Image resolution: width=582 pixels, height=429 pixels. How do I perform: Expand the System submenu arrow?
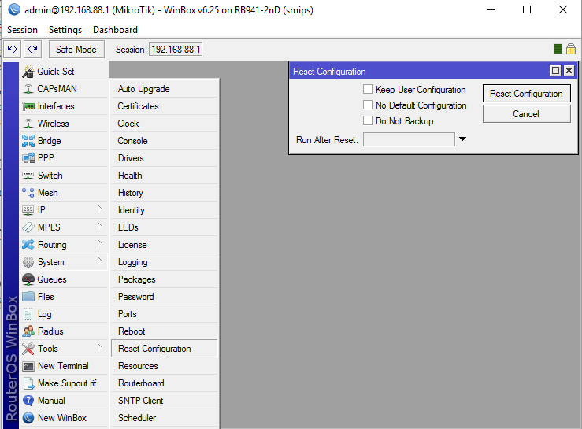pyautogui.click(x=99, y=261)
